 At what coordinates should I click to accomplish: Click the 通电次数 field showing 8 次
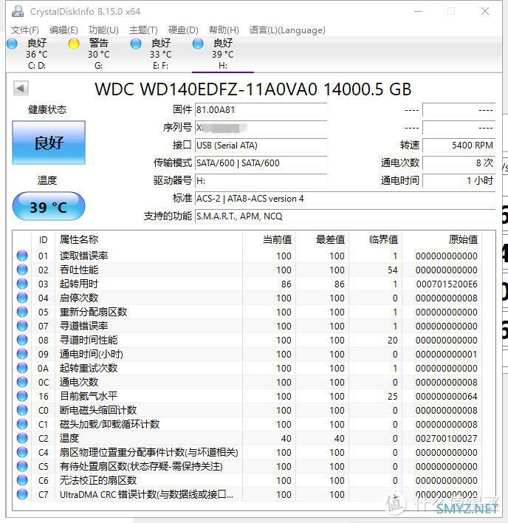pyautogui.click(x=459, y=163)
